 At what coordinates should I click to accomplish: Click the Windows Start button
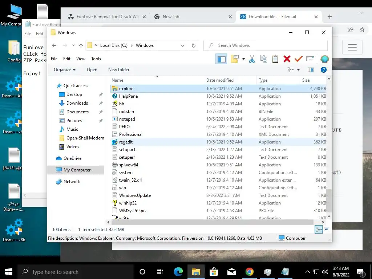pos(9,272)
